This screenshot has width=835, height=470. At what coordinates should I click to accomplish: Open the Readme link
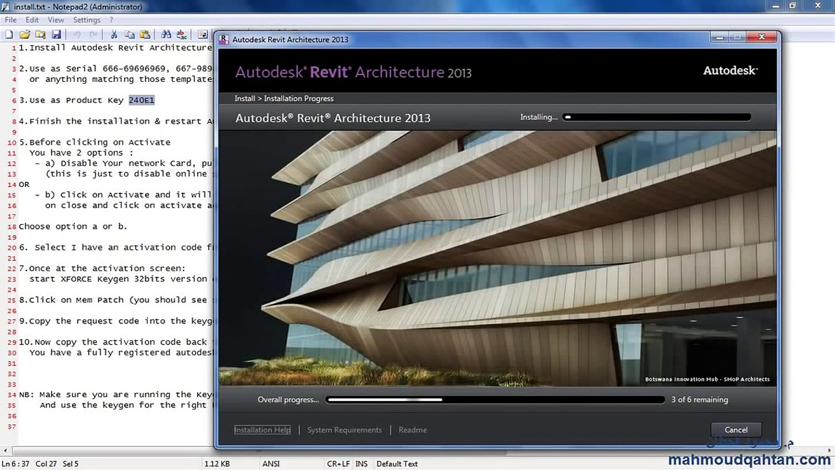(413, 430)
